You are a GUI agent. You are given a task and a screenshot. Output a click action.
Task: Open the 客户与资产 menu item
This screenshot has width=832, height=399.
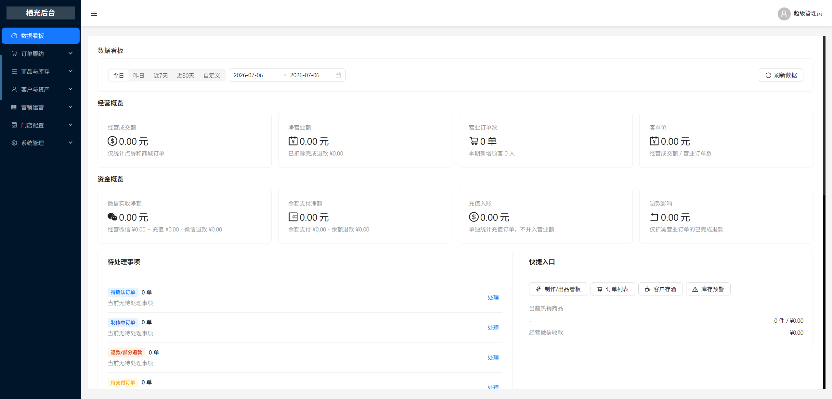[41, 89]
